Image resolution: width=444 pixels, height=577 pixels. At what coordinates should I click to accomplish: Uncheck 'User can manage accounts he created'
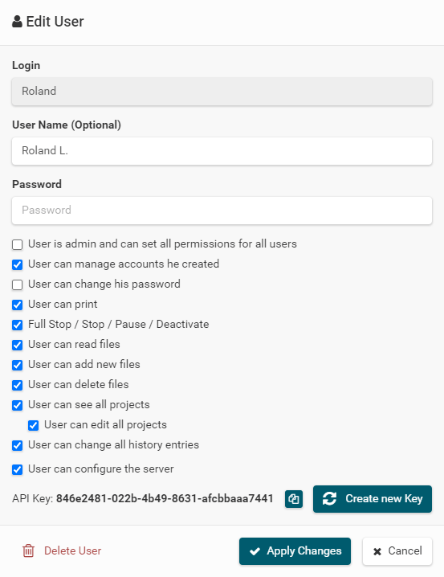[18, 264]
